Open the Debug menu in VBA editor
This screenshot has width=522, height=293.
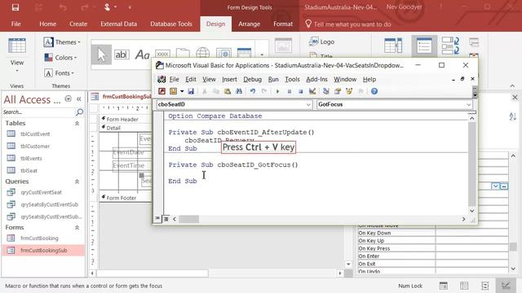click(252, 80)
